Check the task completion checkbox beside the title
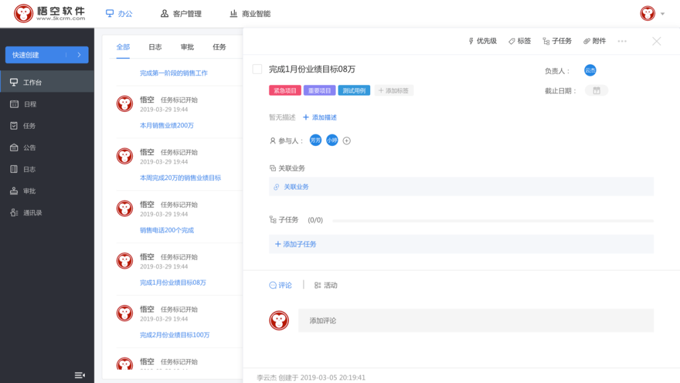The width and height of the screenshot is (680, 383). (257, 69)
